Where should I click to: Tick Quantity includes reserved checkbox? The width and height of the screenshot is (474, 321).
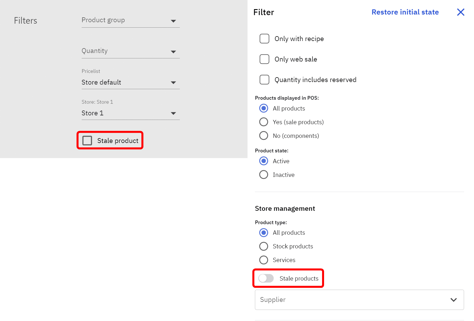(264, 80)
